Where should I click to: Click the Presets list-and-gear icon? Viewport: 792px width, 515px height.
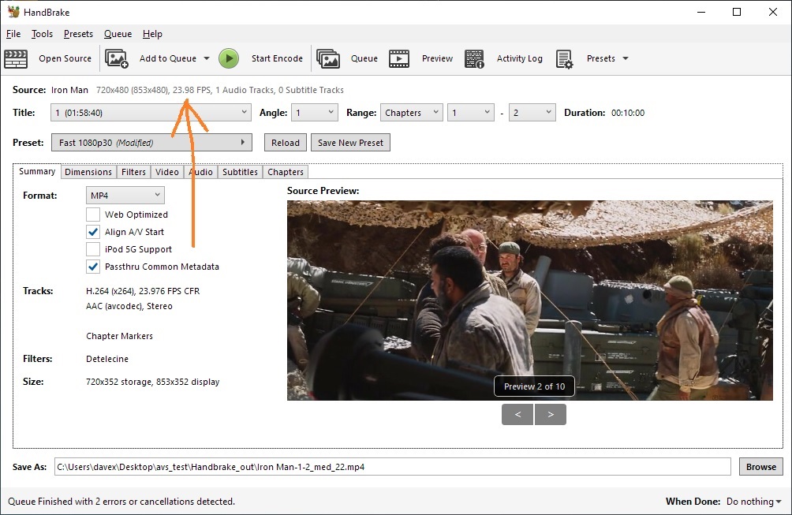click(564, 58)
